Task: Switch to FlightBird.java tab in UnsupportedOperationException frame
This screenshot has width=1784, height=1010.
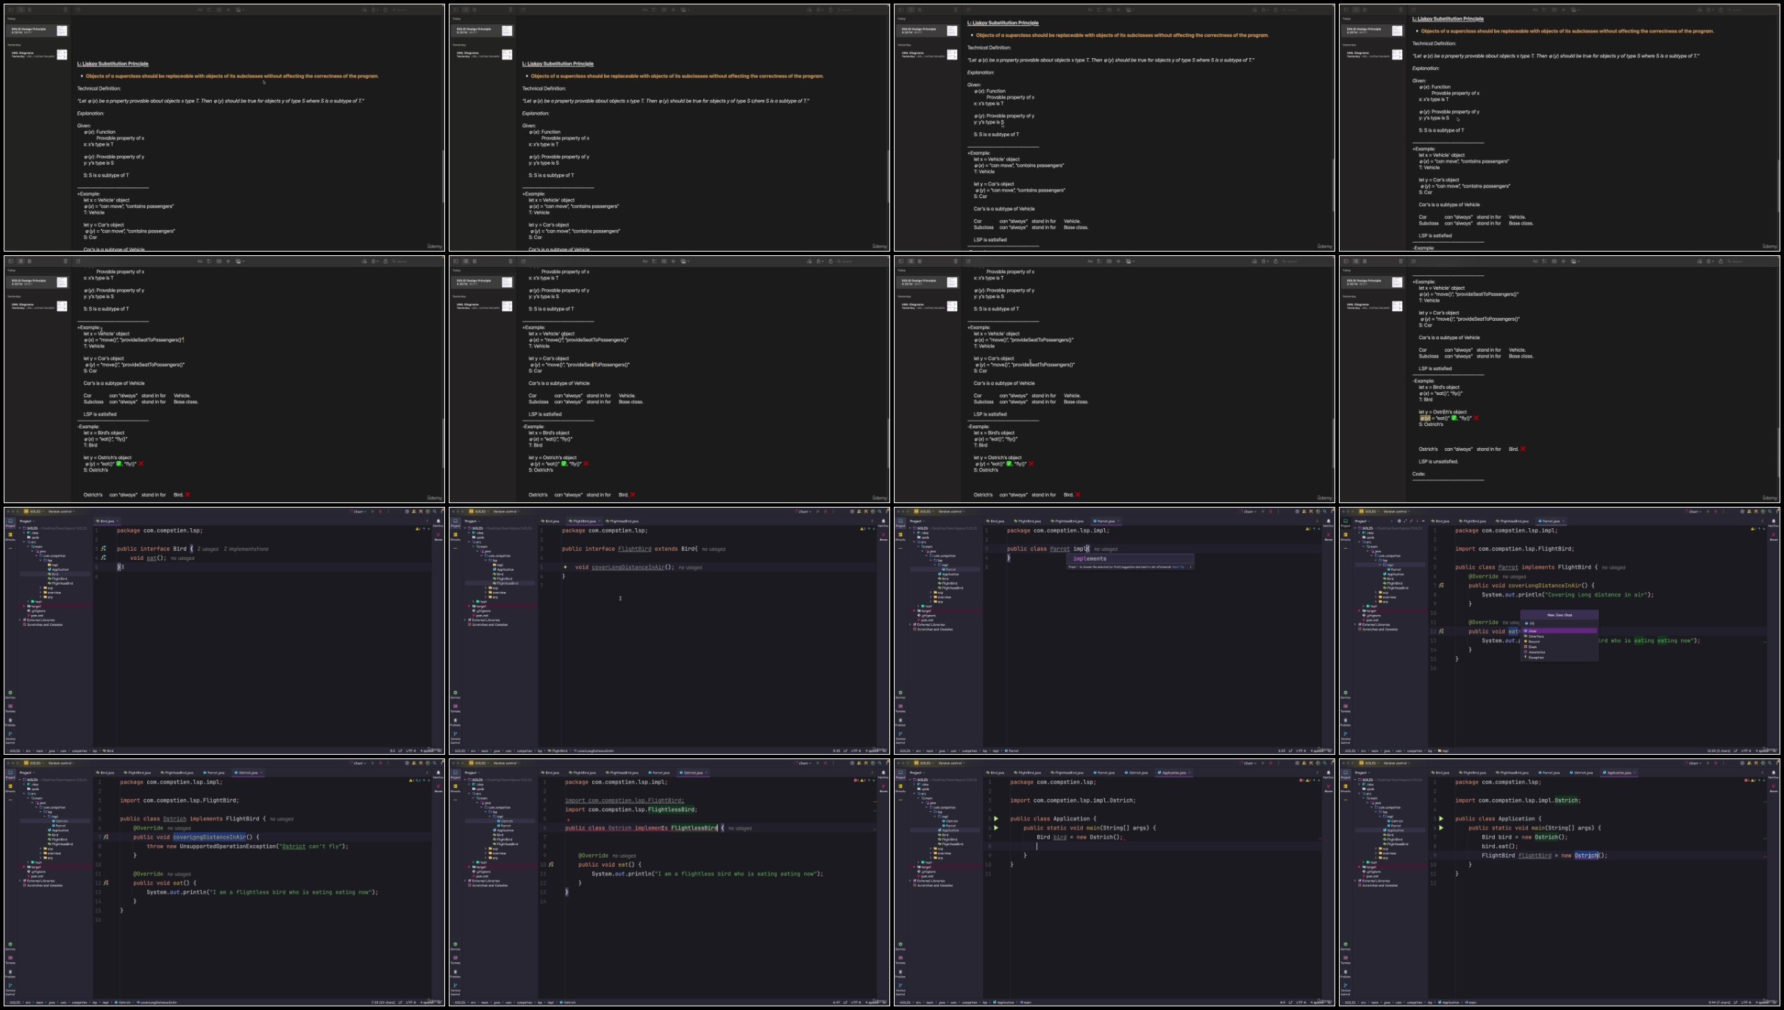Action: 137,772
